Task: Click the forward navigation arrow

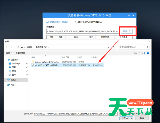Action: pos(12,47)
